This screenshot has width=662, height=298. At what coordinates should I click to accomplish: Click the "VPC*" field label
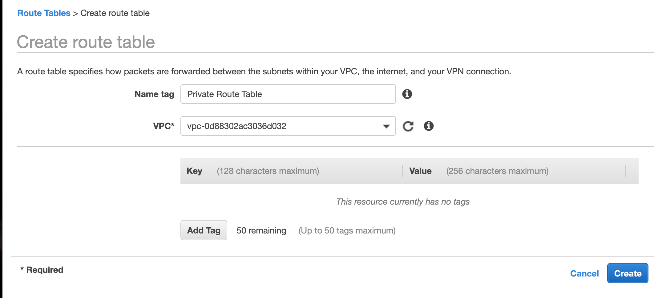click(163, 126)
